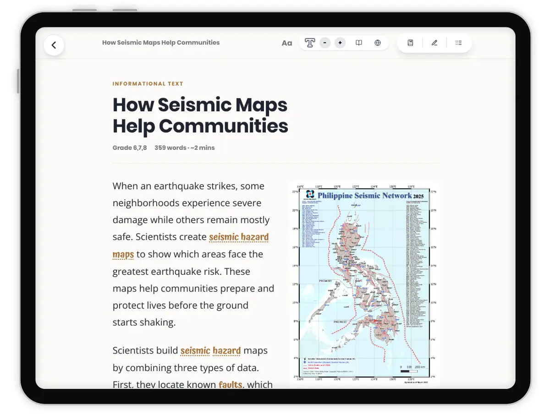
Task: Increase font size with plus button
Action: (x=340, y=43)
